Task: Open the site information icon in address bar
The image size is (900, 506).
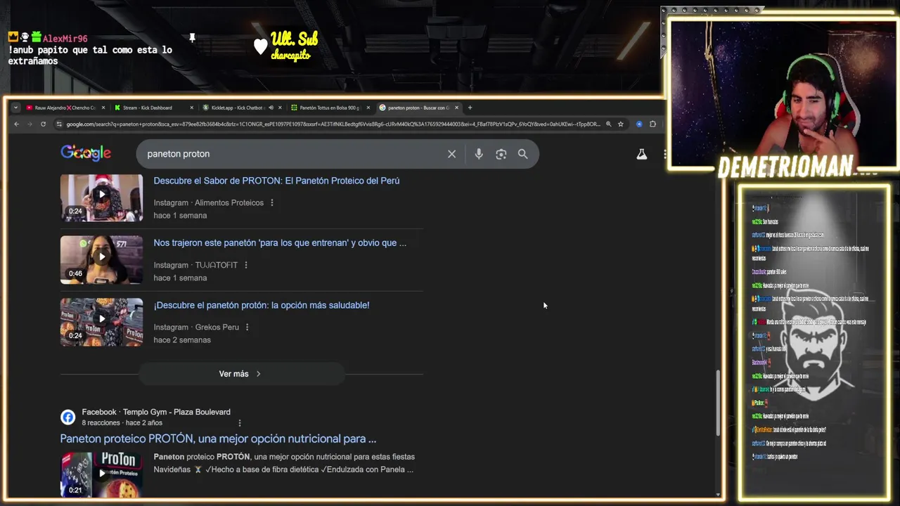Action: 60,124
